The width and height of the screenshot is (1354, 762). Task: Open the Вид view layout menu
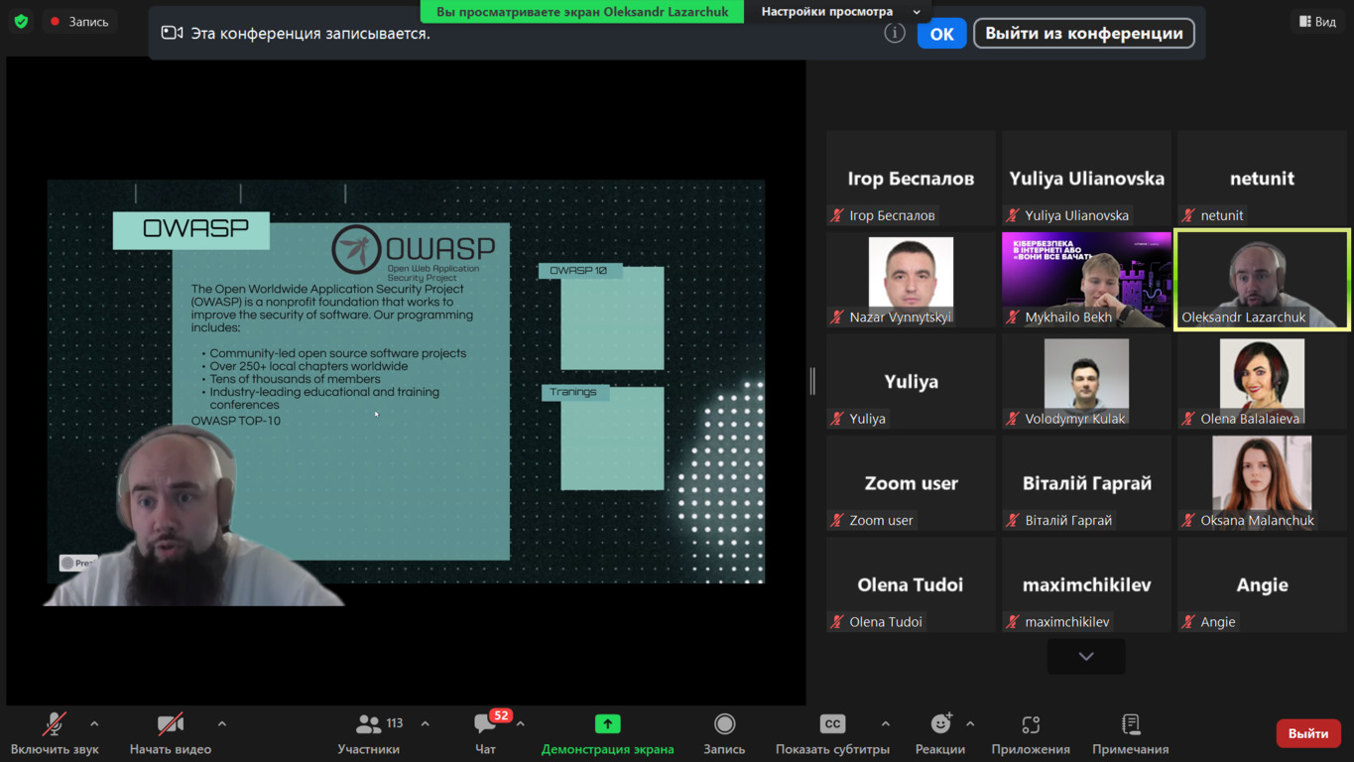(x=1317, y=21)
